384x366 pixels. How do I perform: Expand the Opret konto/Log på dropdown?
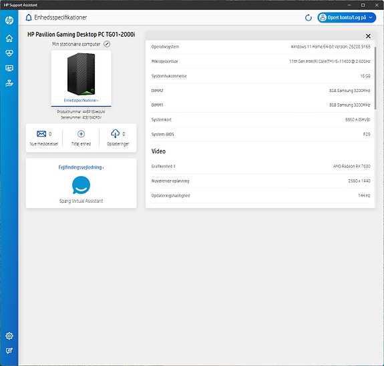347,17
